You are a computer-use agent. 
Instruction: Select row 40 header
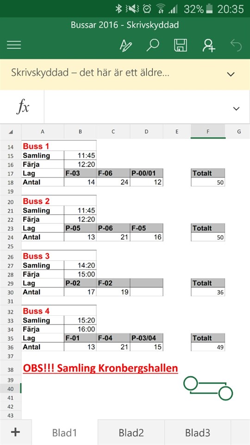coord(11,389)
